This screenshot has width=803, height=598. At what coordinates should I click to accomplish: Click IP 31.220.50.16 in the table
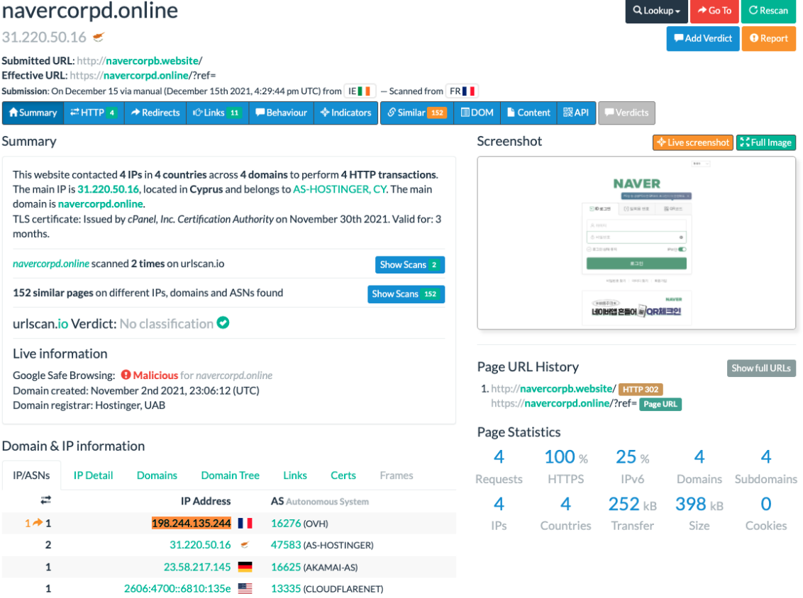[200, 546]
